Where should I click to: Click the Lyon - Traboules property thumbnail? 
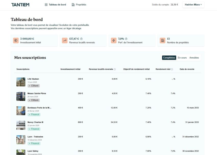(21, 140)
